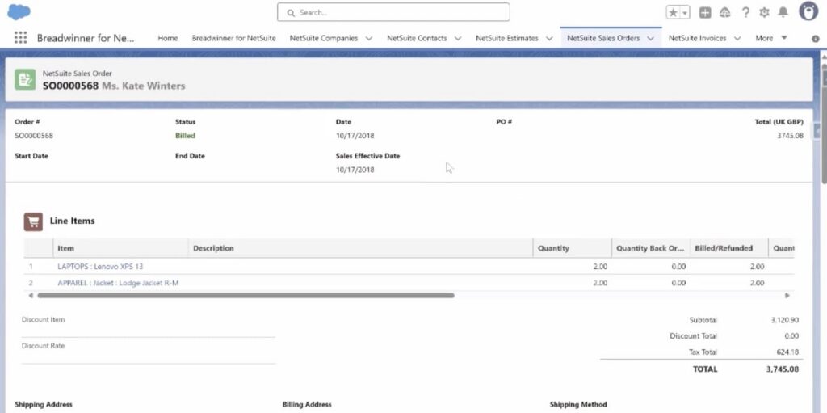
Task: Select the NetSuite Sales Orders tab
Action: tap(603, 38)
